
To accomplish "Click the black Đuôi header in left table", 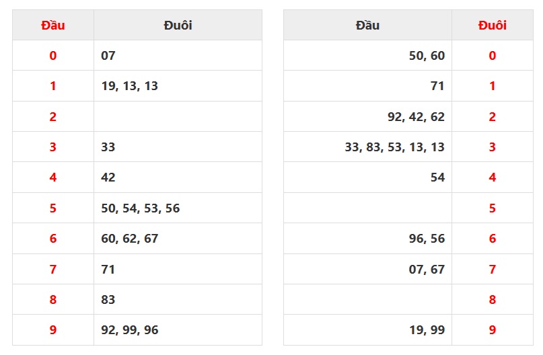I will point(178,26).
